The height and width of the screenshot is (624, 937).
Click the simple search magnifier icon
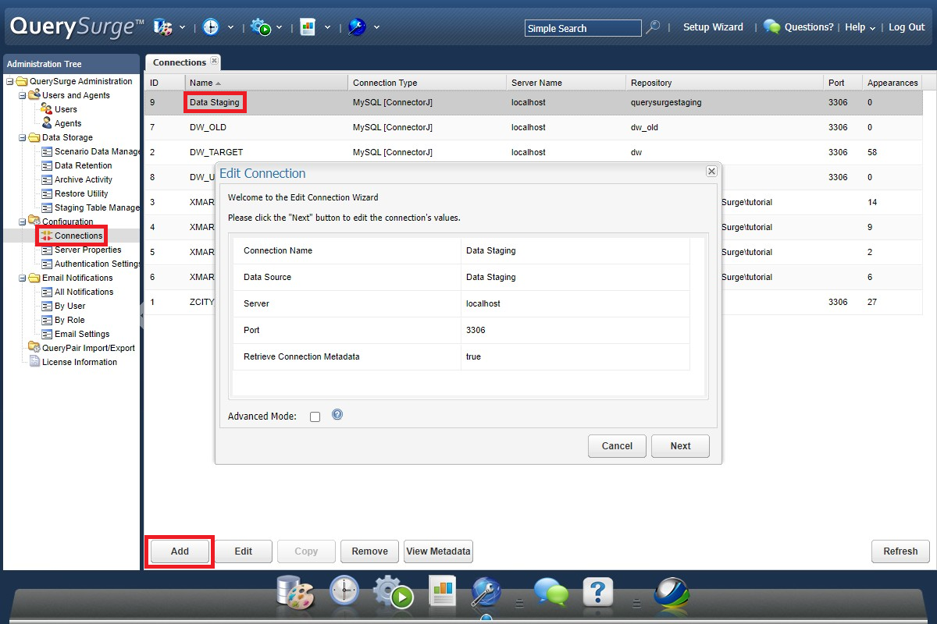pos(653,27)
